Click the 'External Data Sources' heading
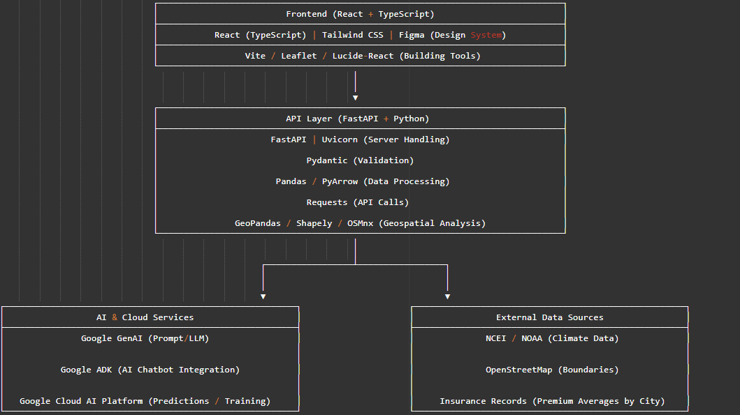 click(550, 317)
